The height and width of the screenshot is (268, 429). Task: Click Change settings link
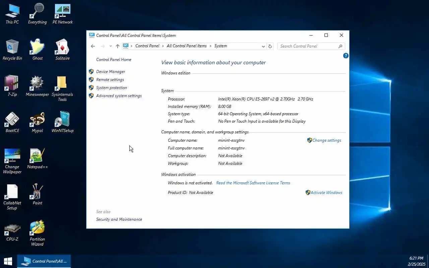(x=327, y=140)
